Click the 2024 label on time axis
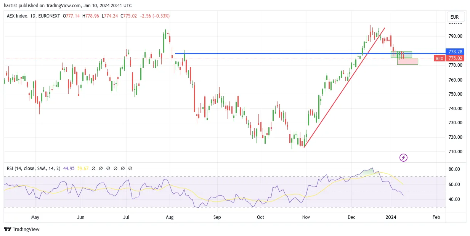Image resolution: width=470 pixels, height=236 pixels. click(x=391, y=217)
